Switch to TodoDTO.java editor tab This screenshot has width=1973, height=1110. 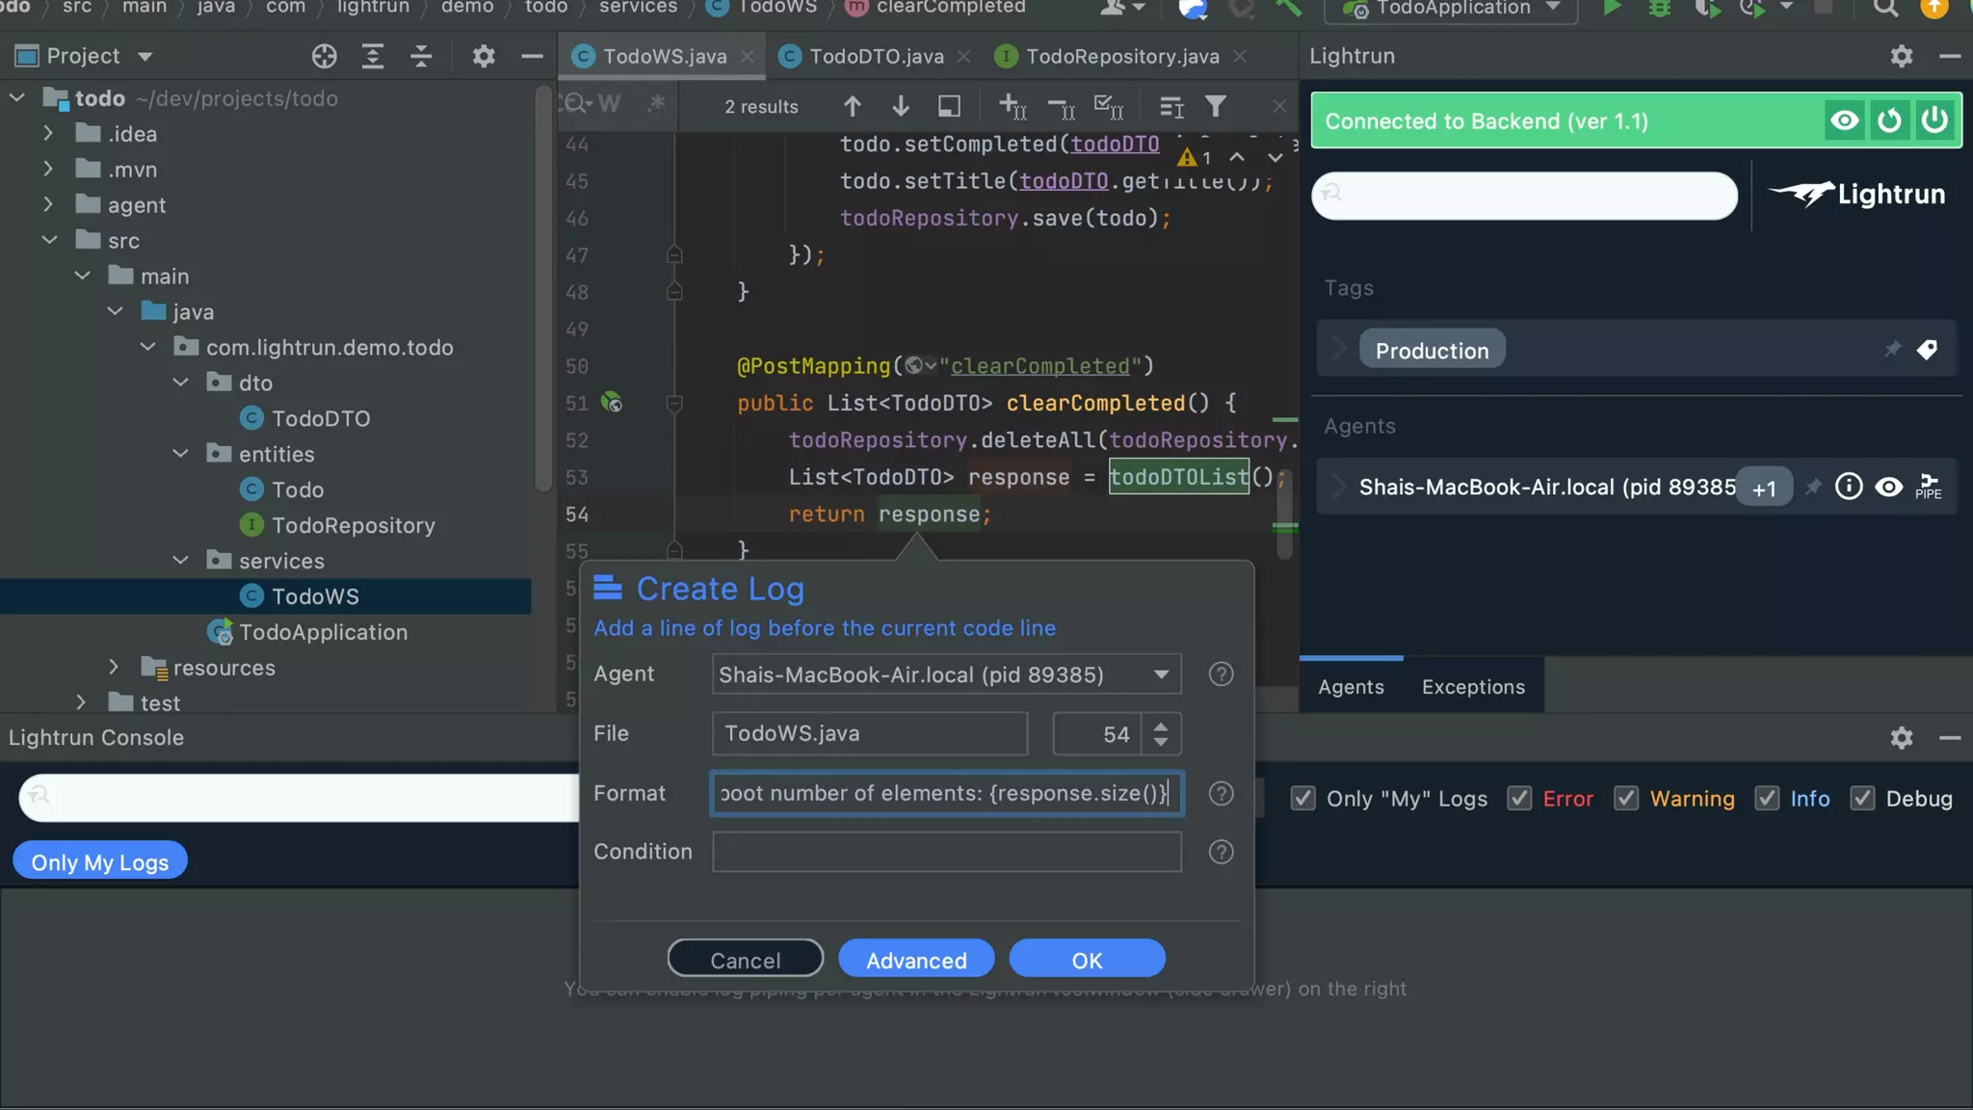click(875, 56)
